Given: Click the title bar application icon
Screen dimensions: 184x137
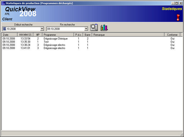Looking at the screenshot, I should coord(3,3).
